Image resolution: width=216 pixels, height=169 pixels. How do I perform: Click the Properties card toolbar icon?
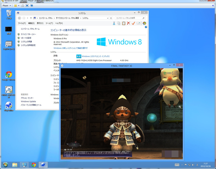click(138, 23)
